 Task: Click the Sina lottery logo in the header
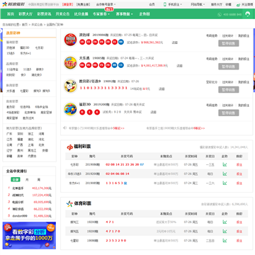13,4
